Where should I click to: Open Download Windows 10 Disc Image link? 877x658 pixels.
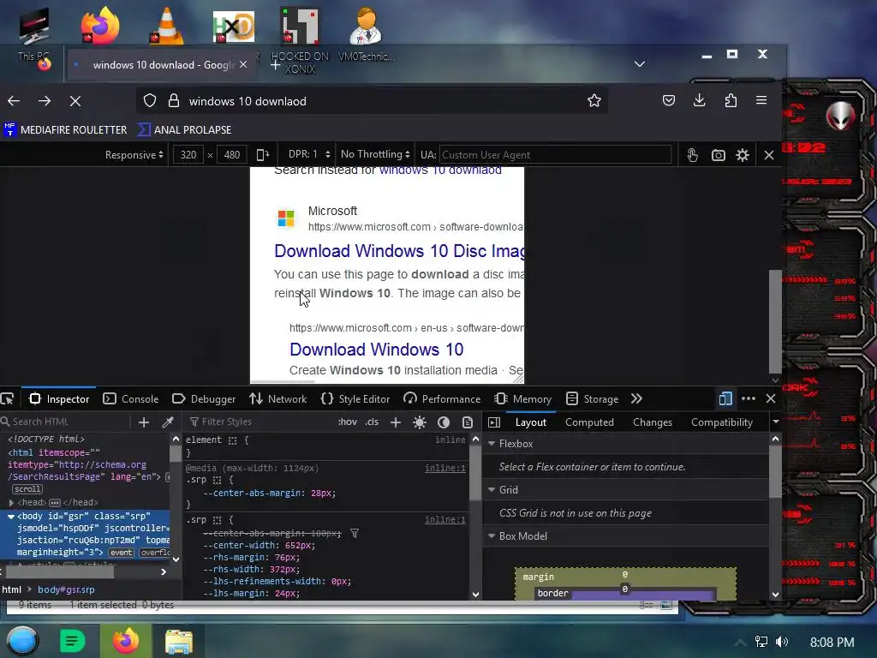point(399,251)
